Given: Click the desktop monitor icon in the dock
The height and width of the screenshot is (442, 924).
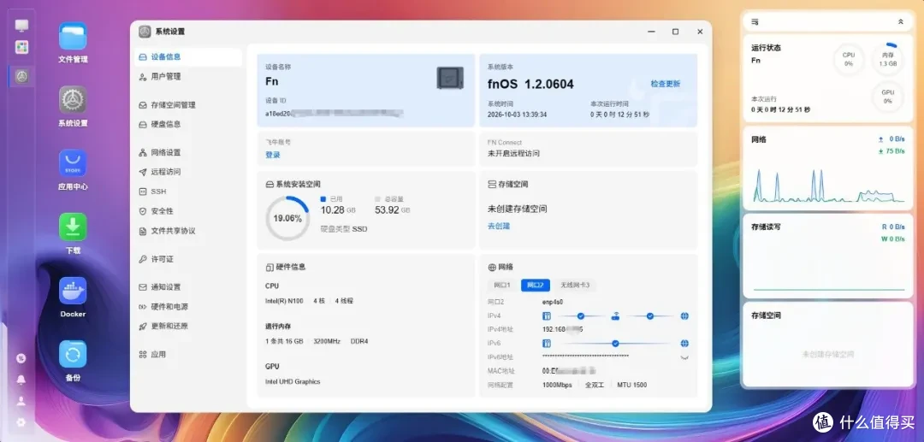Looking at the screenshot, I should pyautogui.click(x=21, y=26).
